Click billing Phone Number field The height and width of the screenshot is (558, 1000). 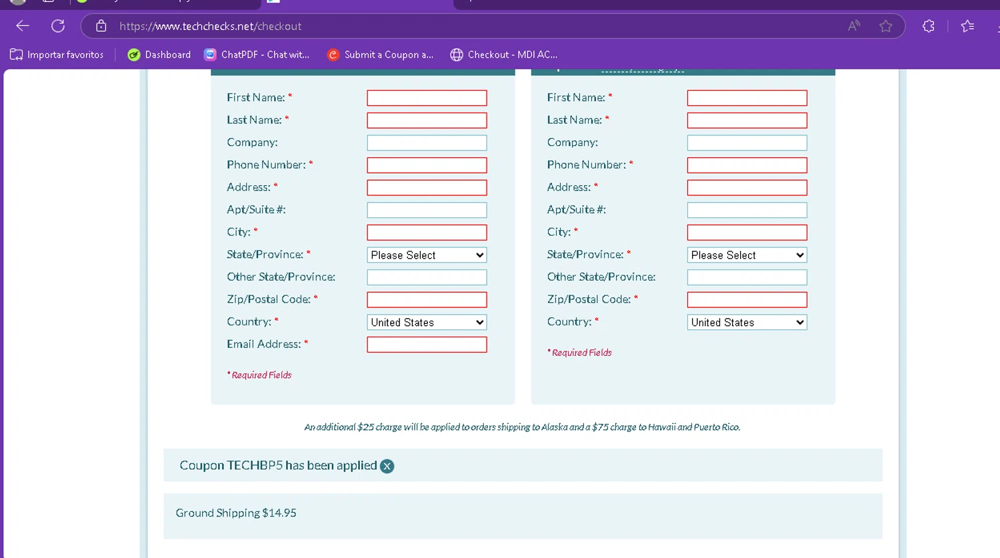pos(427,165)
